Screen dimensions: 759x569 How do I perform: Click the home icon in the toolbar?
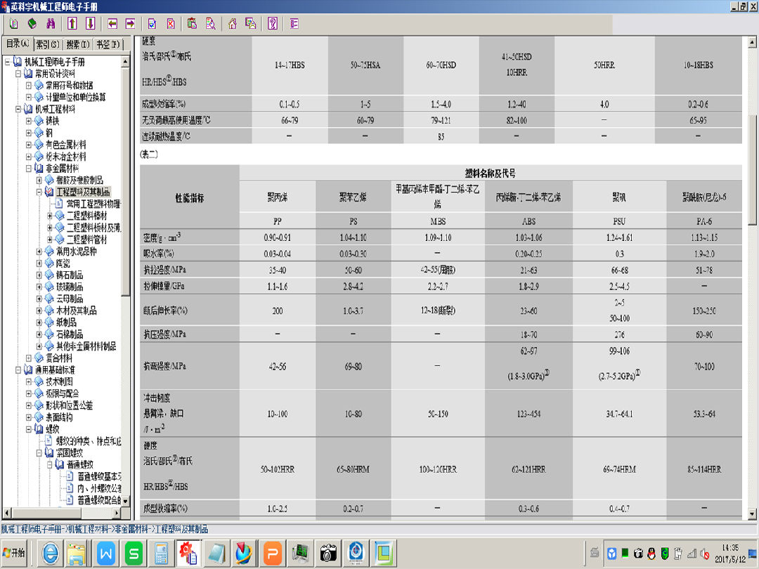(232, 23)
